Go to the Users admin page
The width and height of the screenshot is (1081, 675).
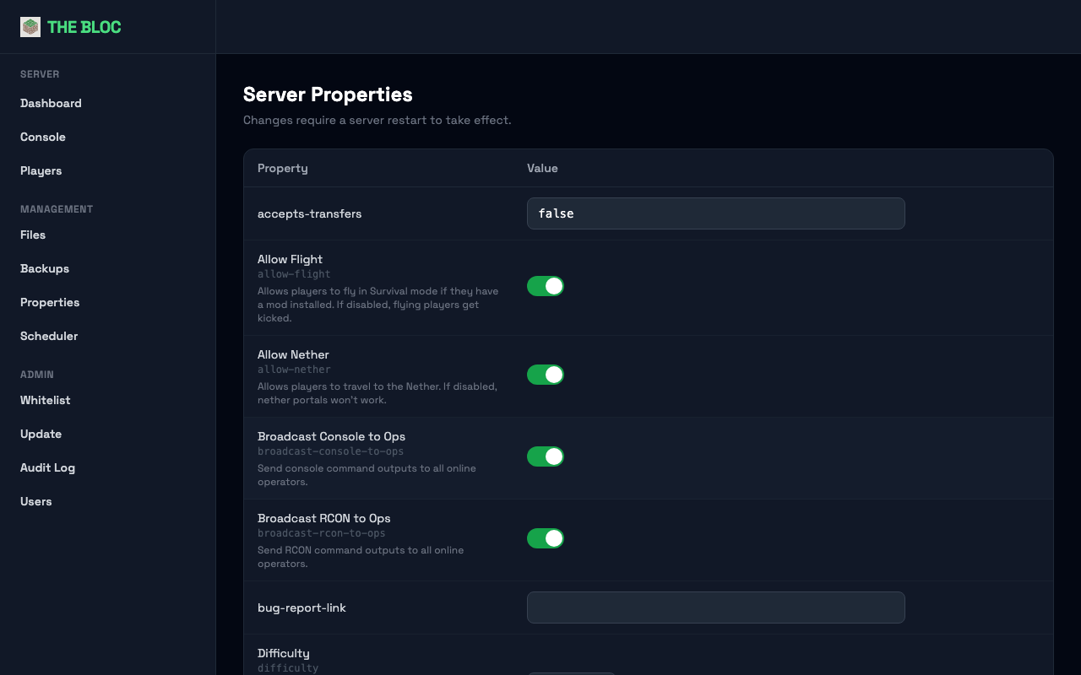pyautogui.click(x=35, y=501)
